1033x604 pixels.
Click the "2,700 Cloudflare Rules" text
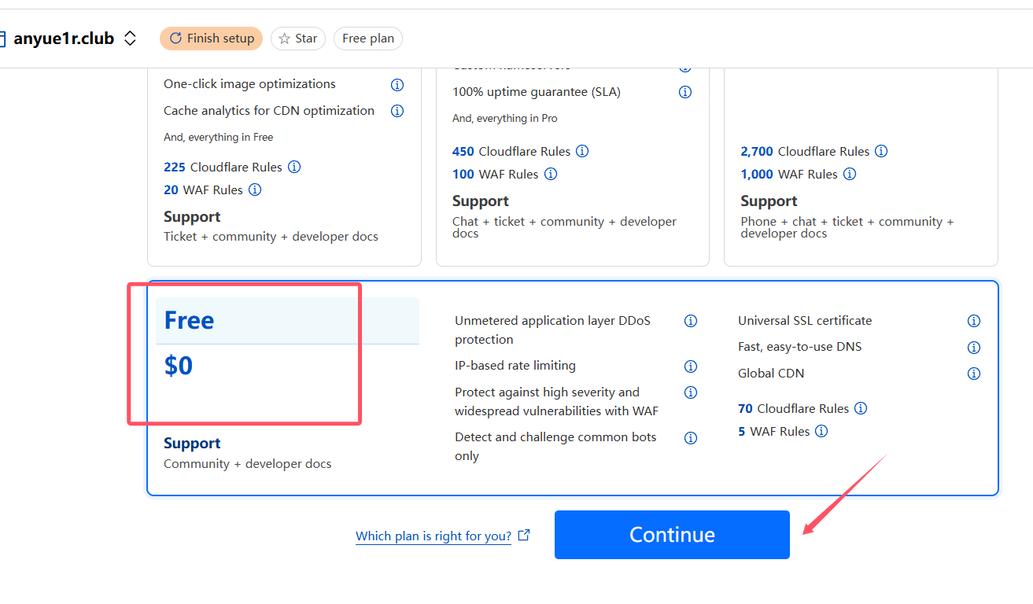805,151
